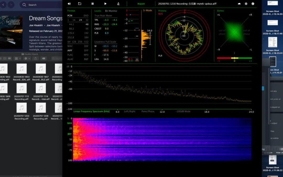Open a file with the folder icon
283x177 pixels.
80,4
